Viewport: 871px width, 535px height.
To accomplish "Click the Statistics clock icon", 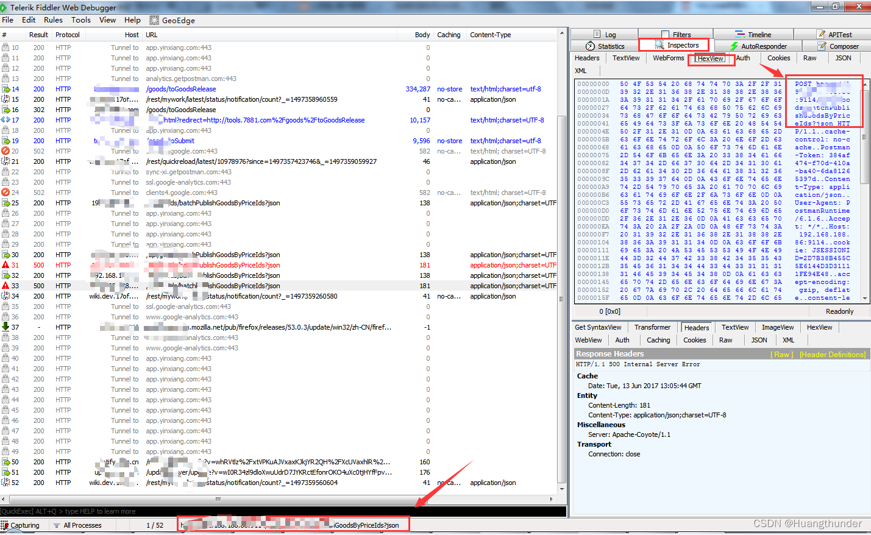I will tap(590, 46).
